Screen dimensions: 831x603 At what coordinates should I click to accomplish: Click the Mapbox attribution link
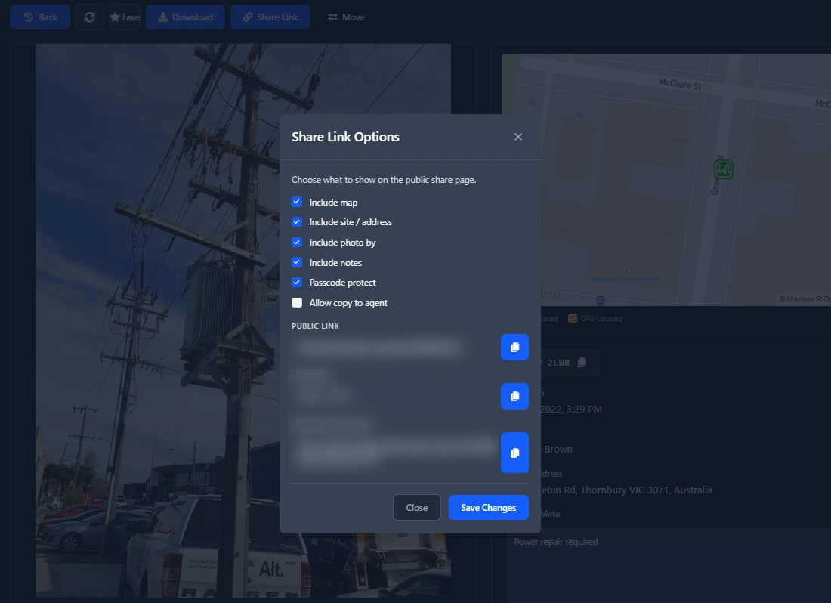[x=796, y=298]
